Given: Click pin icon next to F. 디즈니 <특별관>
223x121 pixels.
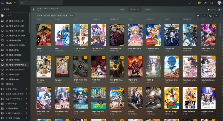Looking at the screenshot, I should pos(27,113).
